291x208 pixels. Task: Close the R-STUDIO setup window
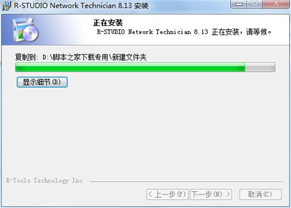point(276,4)
